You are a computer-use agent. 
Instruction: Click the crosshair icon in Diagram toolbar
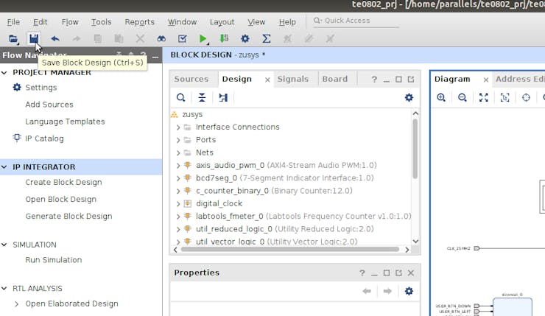527,97
